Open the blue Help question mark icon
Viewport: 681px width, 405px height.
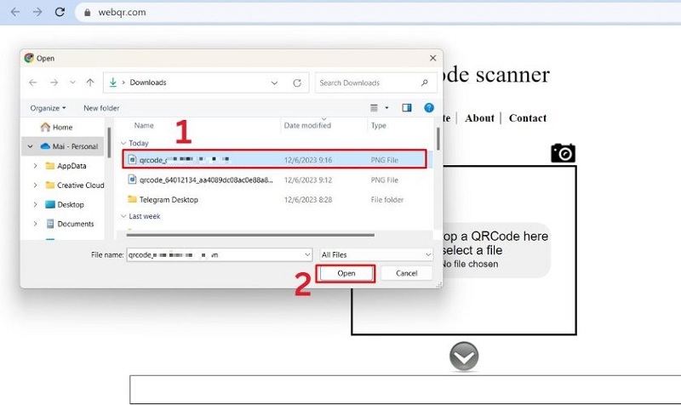coord(429,108)
